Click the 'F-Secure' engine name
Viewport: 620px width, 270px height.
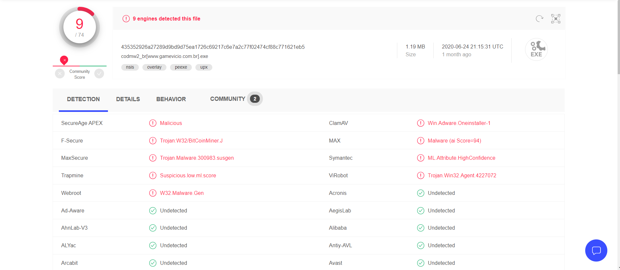click(72, 141)
